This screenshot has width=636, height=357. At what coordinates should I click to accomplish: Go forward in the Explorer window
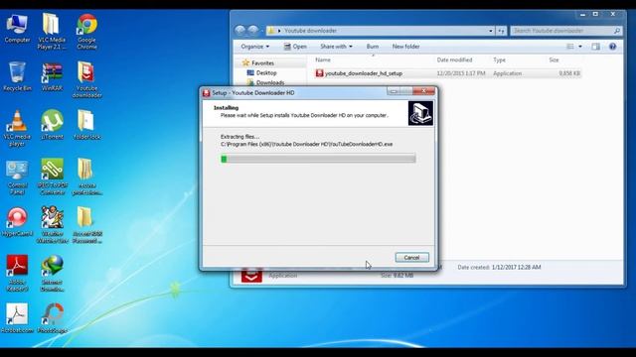[x=253, y=31]
